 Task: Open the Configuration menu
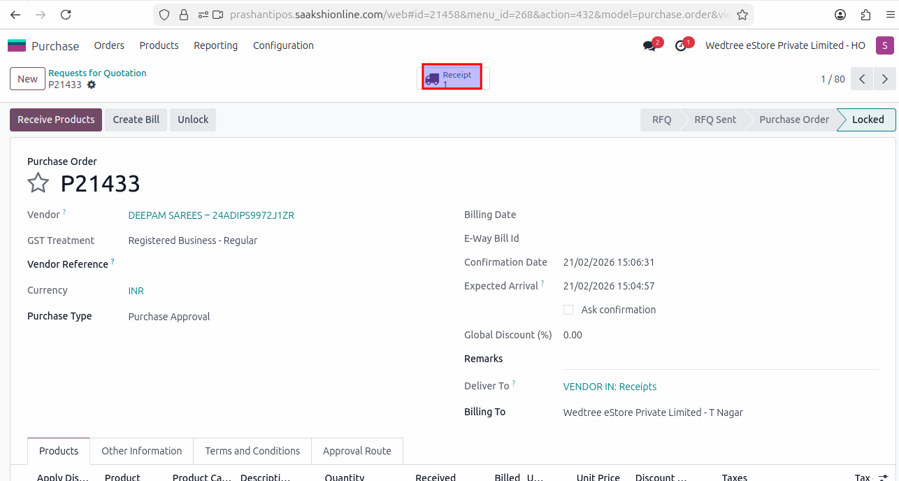tap(283, 45)
